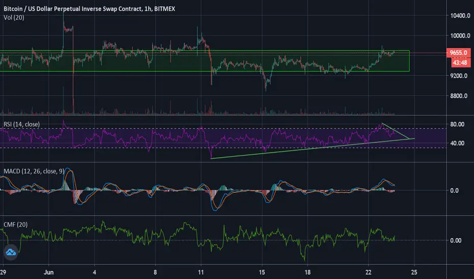This screenshot has width=474, height=279.
Task: Select the rising green RSI support trendline
Action: coord(313,148)
